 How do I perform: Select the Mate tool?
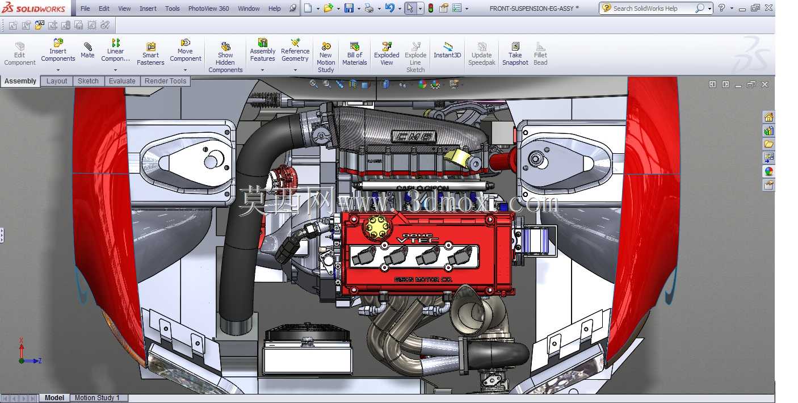click(x=87, y=50)
